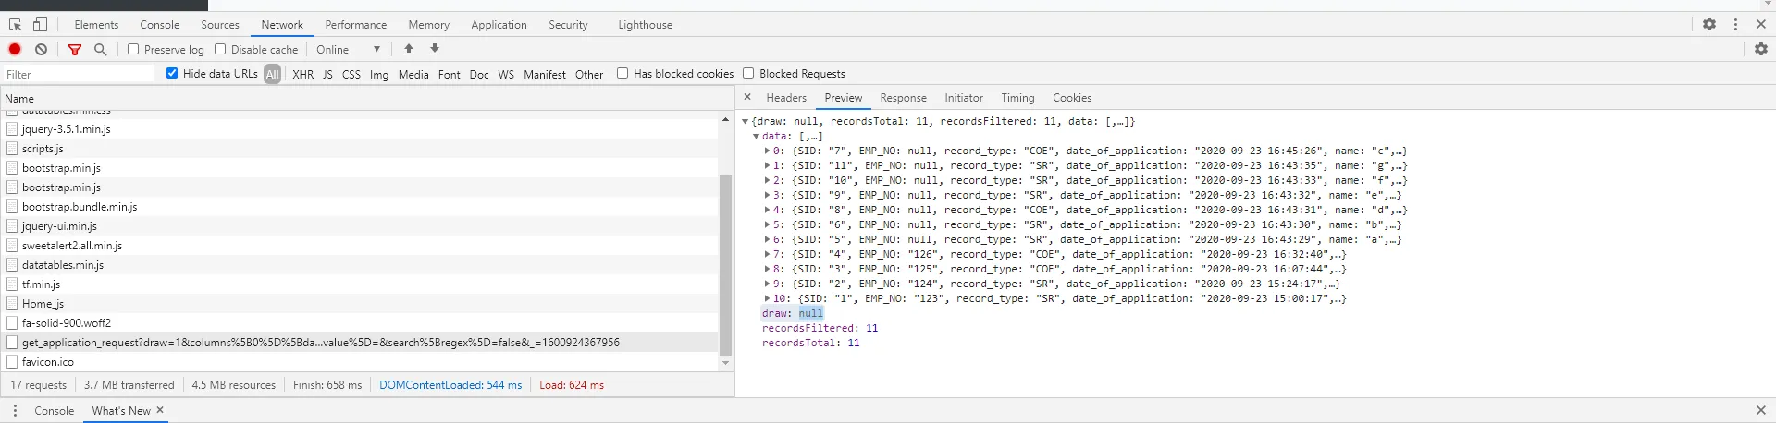This screenshot has width=1776, height=423.
Task: Expand data entry 4 with SID 8
Action: (767, 210)
